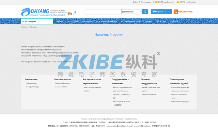Viewport: 218px width, 129px height.
Task: Click the Возврат товара link
Action: [33, 87]
